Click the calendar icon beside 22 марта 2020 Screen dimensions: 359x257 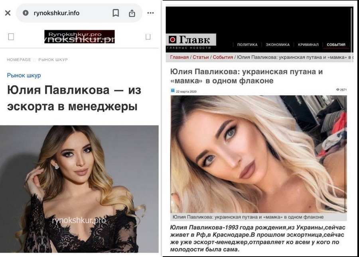pyautogui.click(x=173, y=90)
